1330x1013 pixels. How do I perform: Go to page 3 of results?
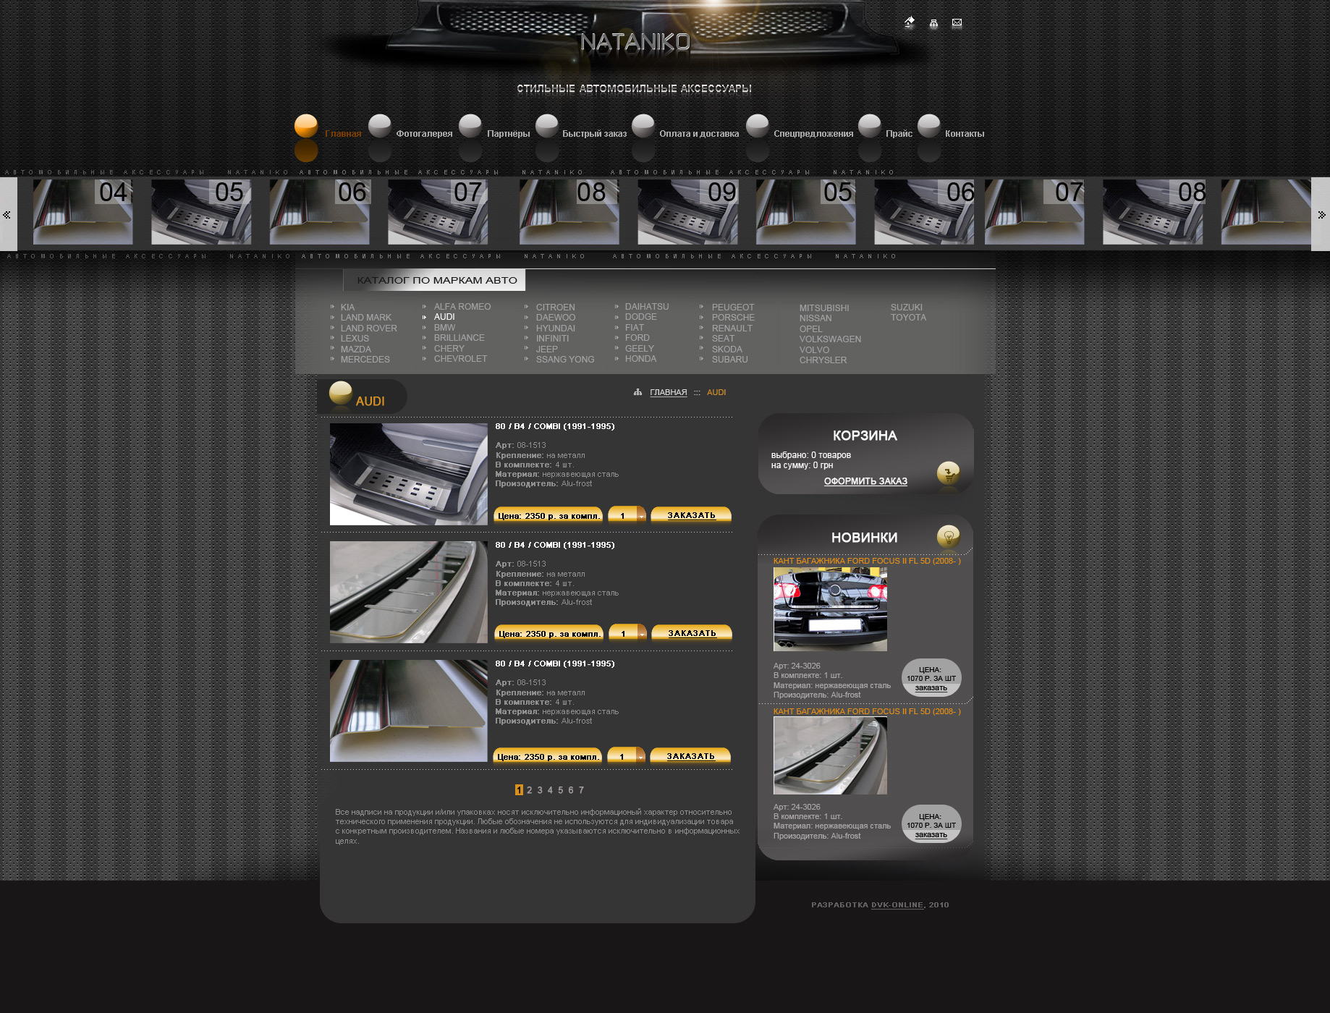click(540, 790)
